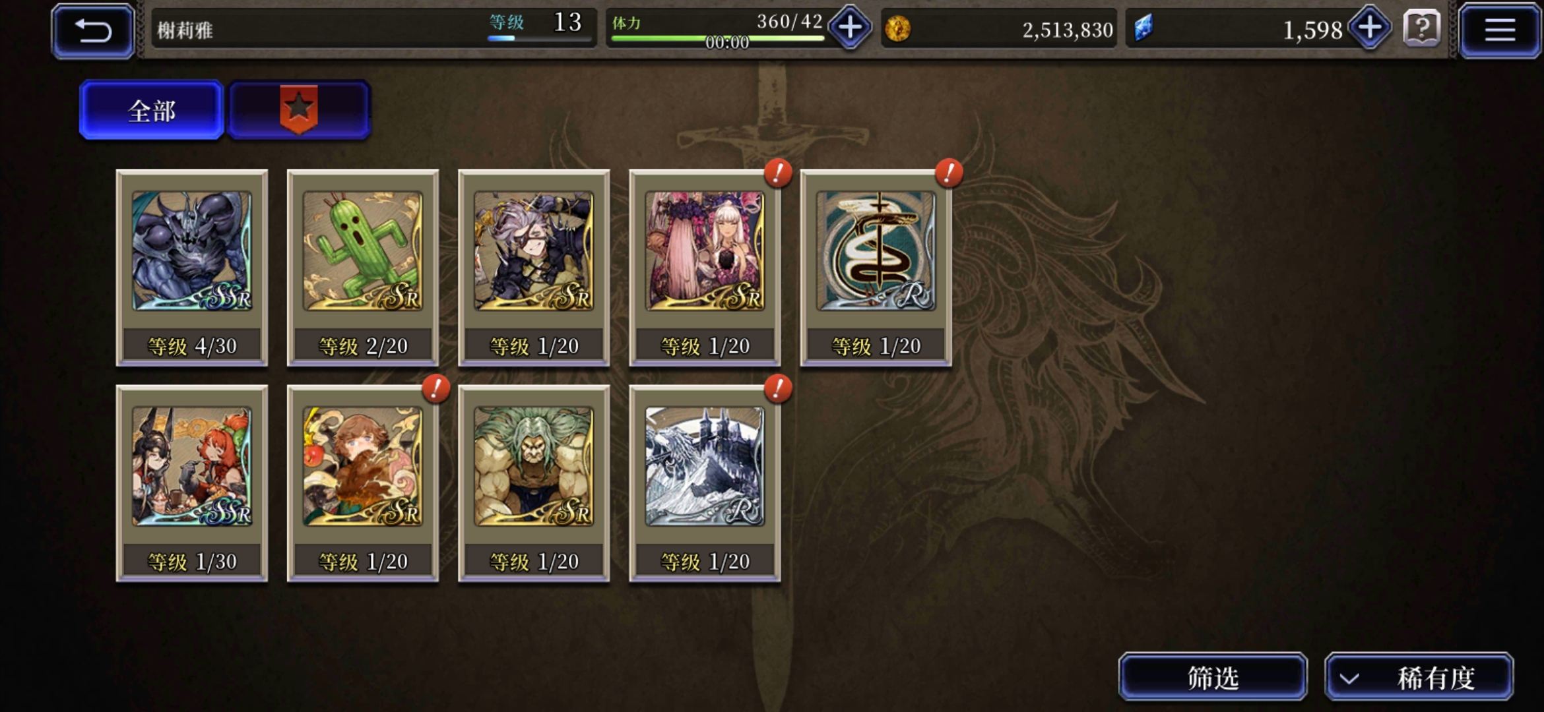Click the chevron on the 稀有度 button
Image resolution: width=1544 pixels, height=712 pixels.
pos(1349,678)
